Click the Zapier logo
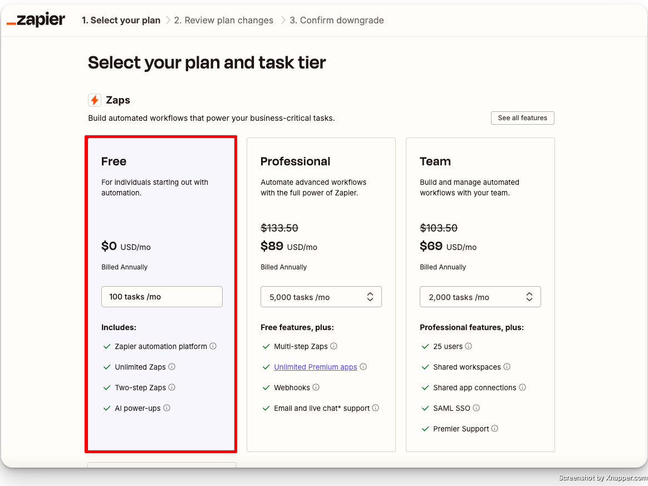Screen dimensions: 648x486 (x=36, y=19)
